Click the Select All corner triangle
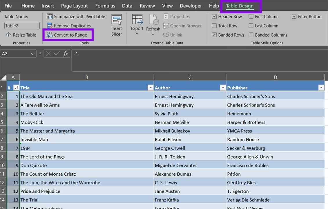This screenshot has width=328, height=209. tap(3, 78)
